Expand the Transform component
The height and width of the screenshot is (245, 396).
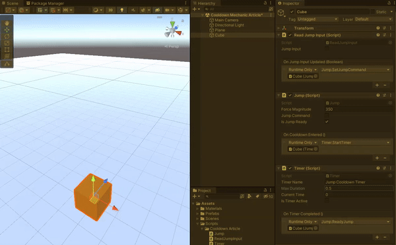pos(279,28)
